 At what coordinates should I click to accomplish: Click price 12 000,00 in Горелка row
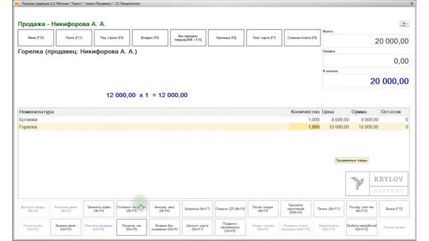(x=339, y=127)
